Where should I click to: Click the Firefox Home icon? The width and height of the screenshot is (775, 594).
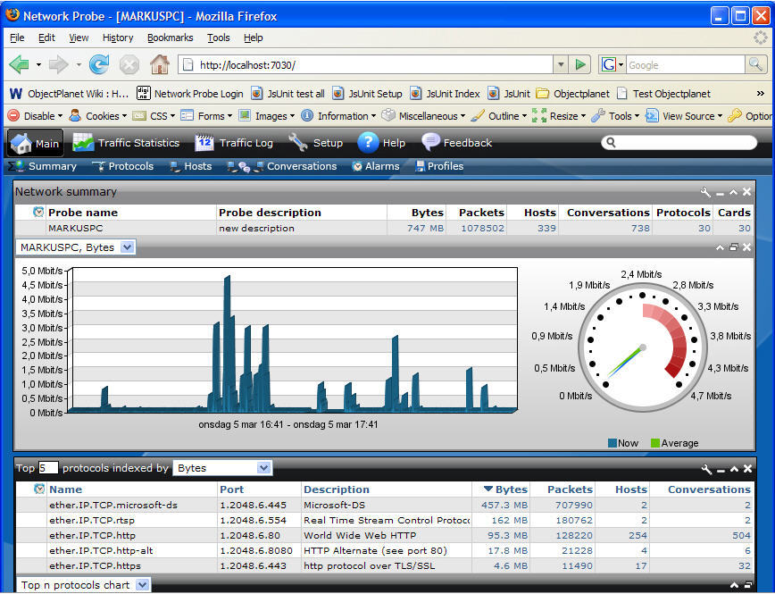tap(159, 64)
